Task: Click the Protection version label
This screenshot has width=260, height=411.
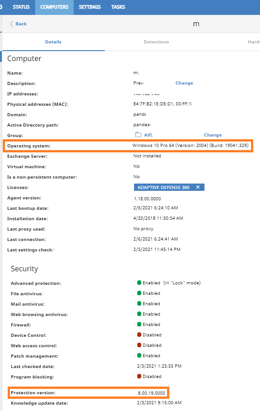Action: 33,393
